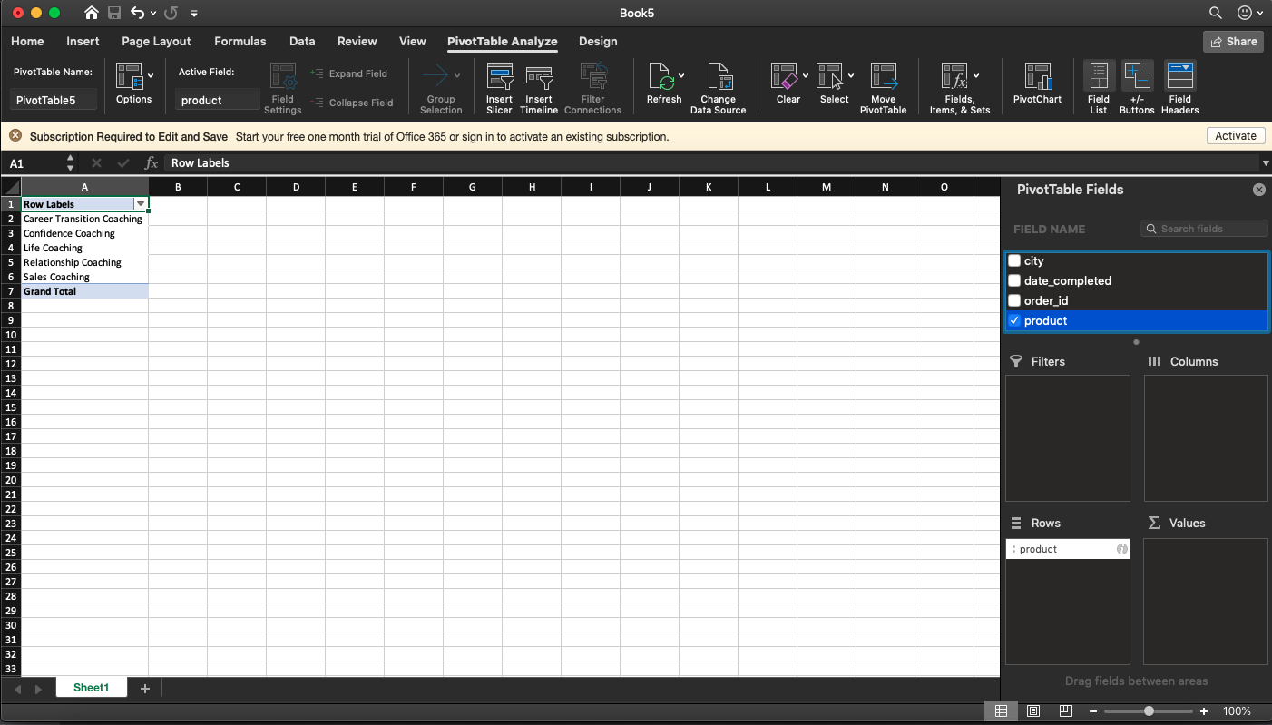
Task: Open the Design ribbon tab
Action: pyautogui.click(x=598, y=41)
